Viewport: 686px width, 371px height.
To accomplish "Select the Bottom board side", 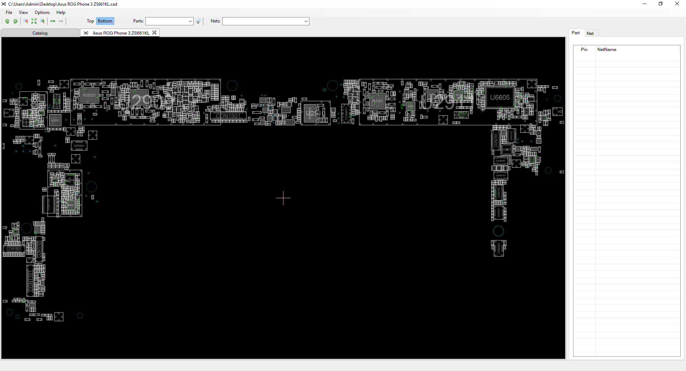I will [105, 21].
